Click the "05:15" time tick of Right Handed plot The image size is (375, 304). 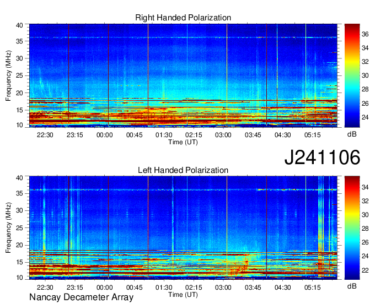tap(312, 135)
